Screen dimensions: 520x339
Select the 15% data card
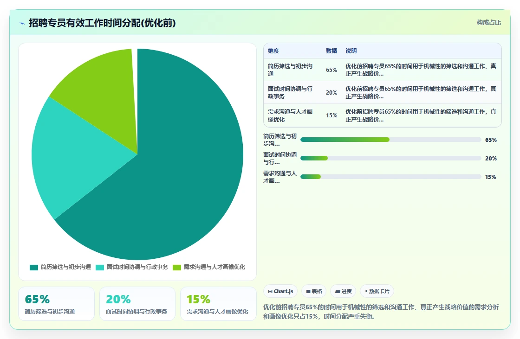click(x=218, y=304)
